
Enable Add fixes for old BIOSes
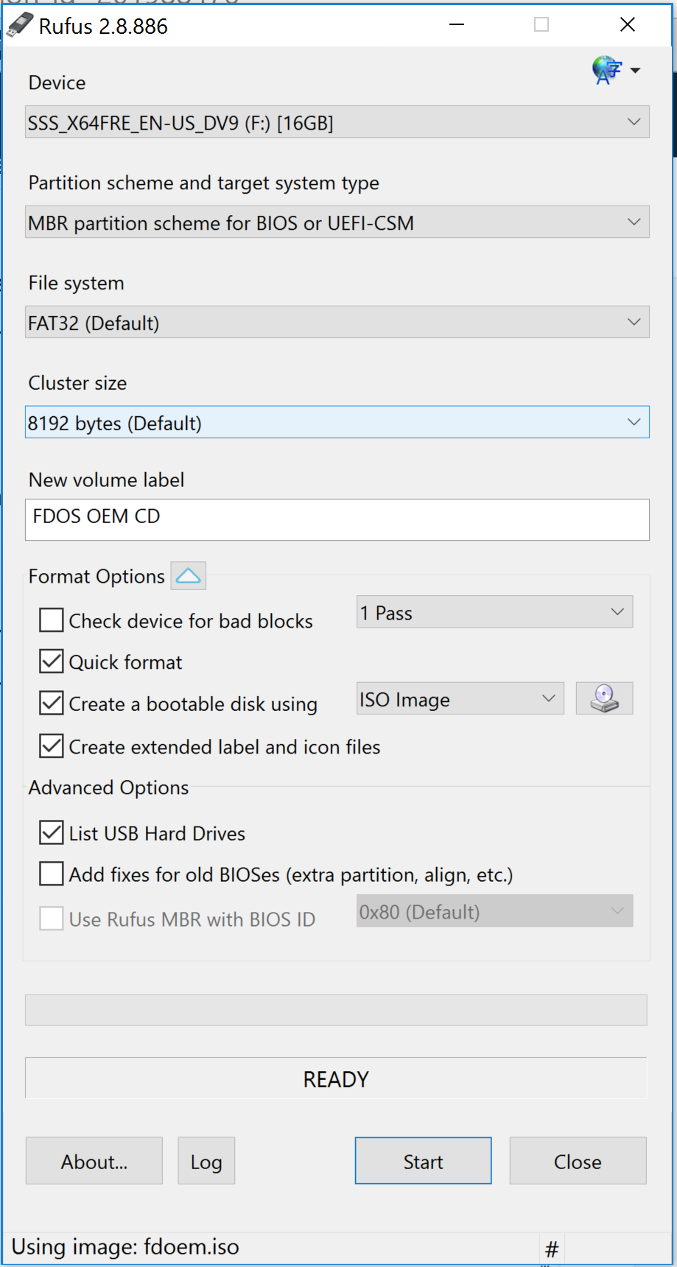tap(52, 874)
